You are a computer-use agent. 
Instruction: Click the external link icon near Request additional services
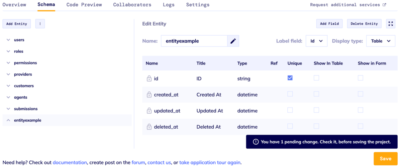pyautogui.click(x=384, y=5)
